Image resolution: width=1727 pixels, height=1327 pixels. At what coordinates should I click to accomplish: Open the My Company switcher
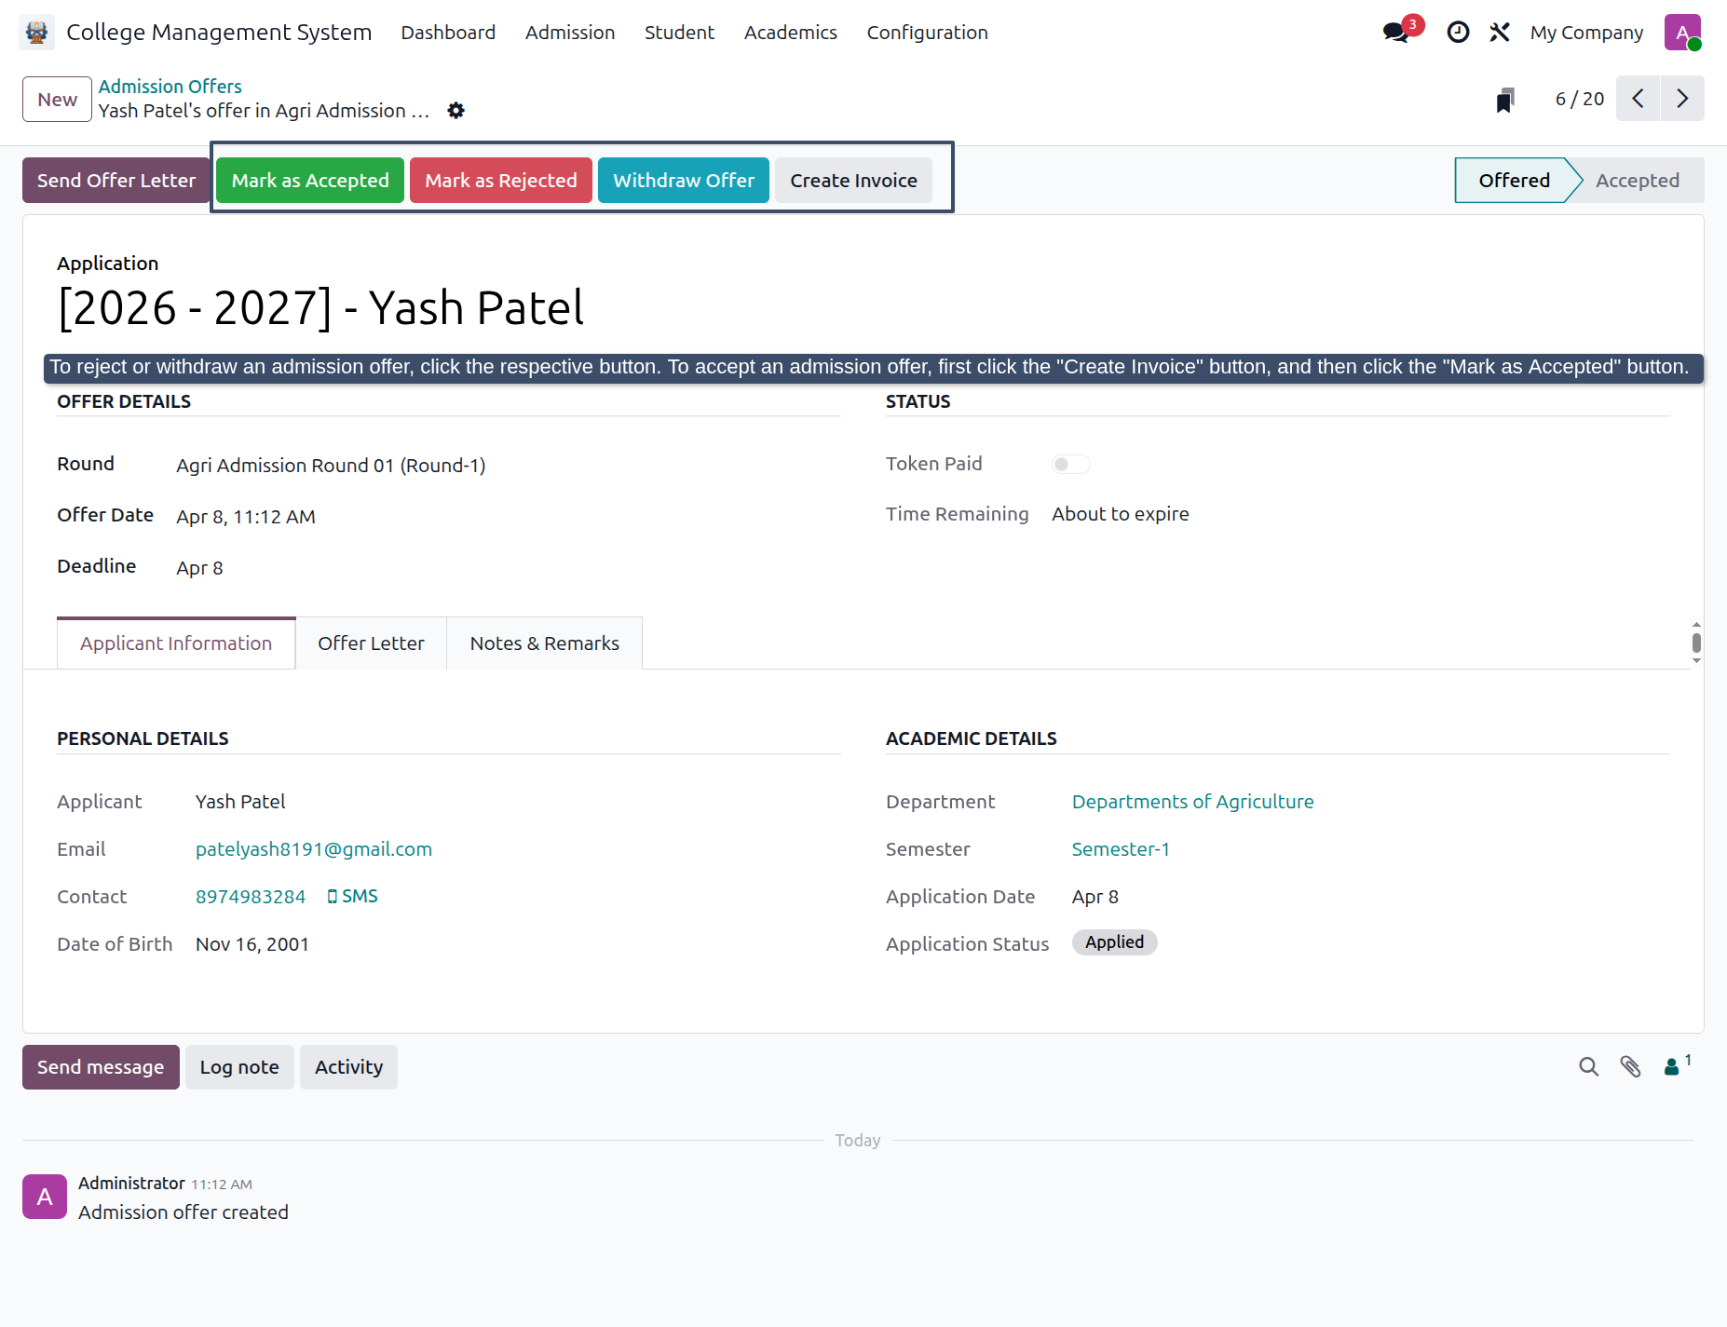[x=1586, y=33]
